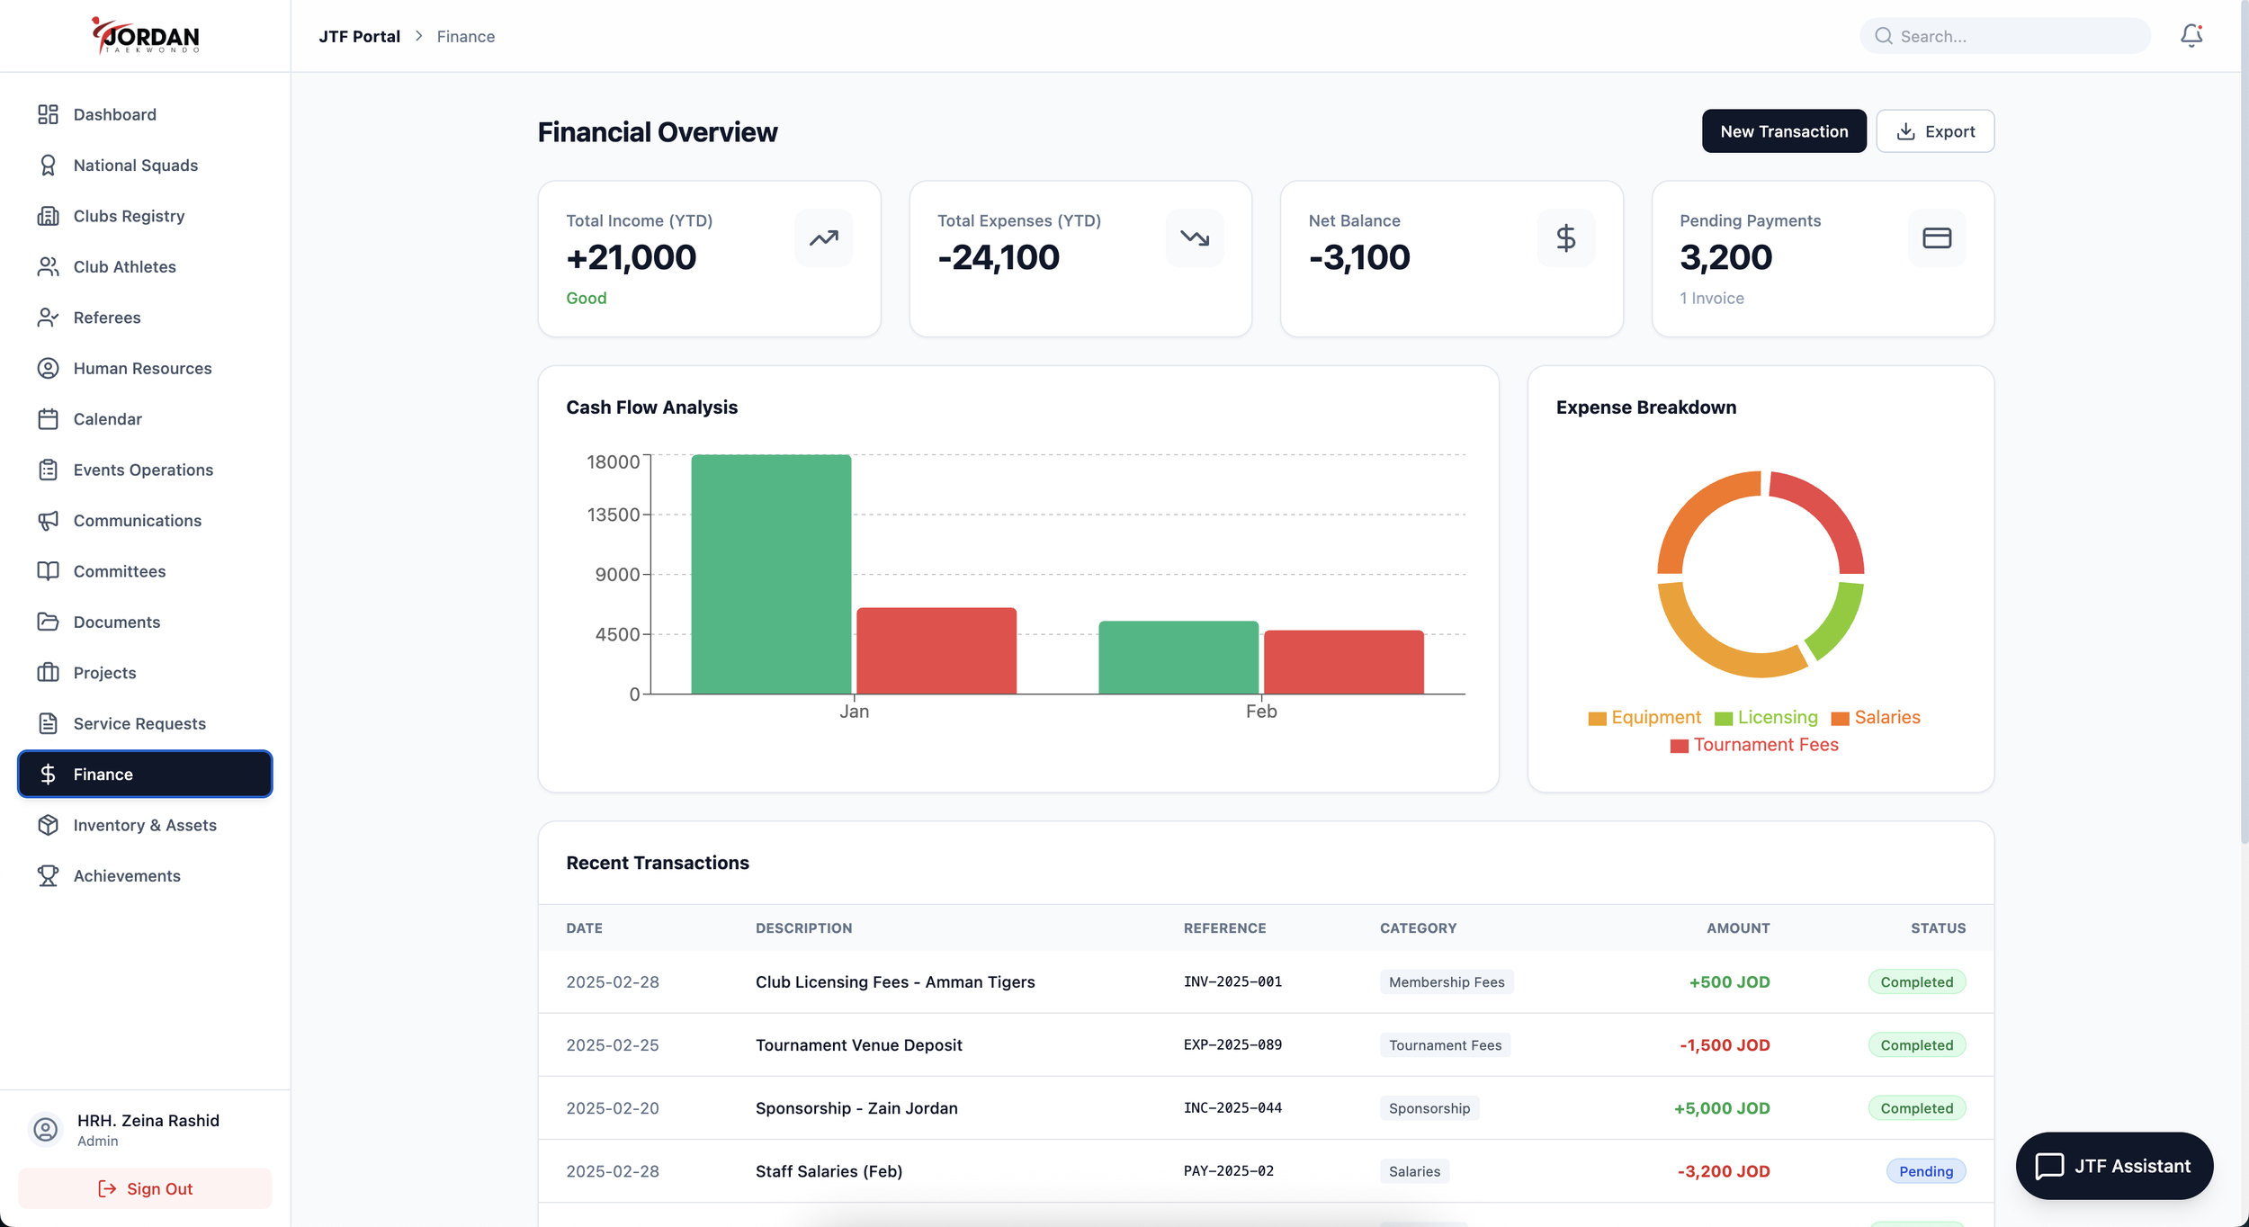Open the Clubs Registry page
This screenshot has width=2249, height=1227.
tap(129, 216)
